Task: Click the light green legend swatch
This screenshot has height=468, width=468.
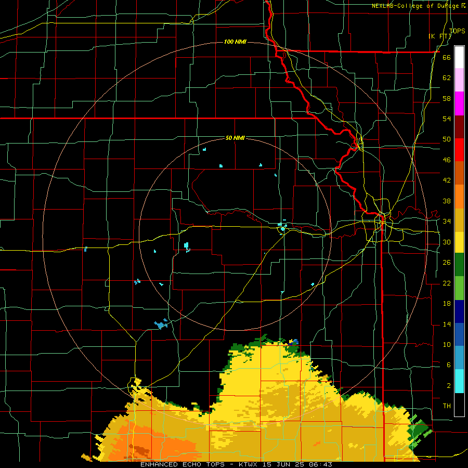Action: (x=459, y=288)
